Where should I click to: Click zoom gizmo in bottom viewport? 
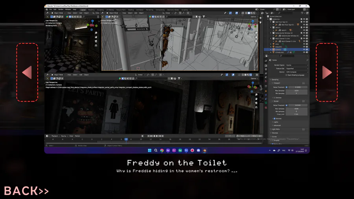click(x=256, y=94)
